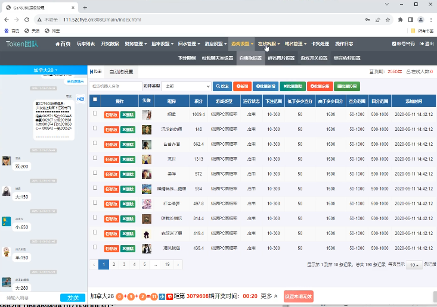Toggle the select-all checkbox in table header
This screenshot has height=307, width=437.
point(95,99)
